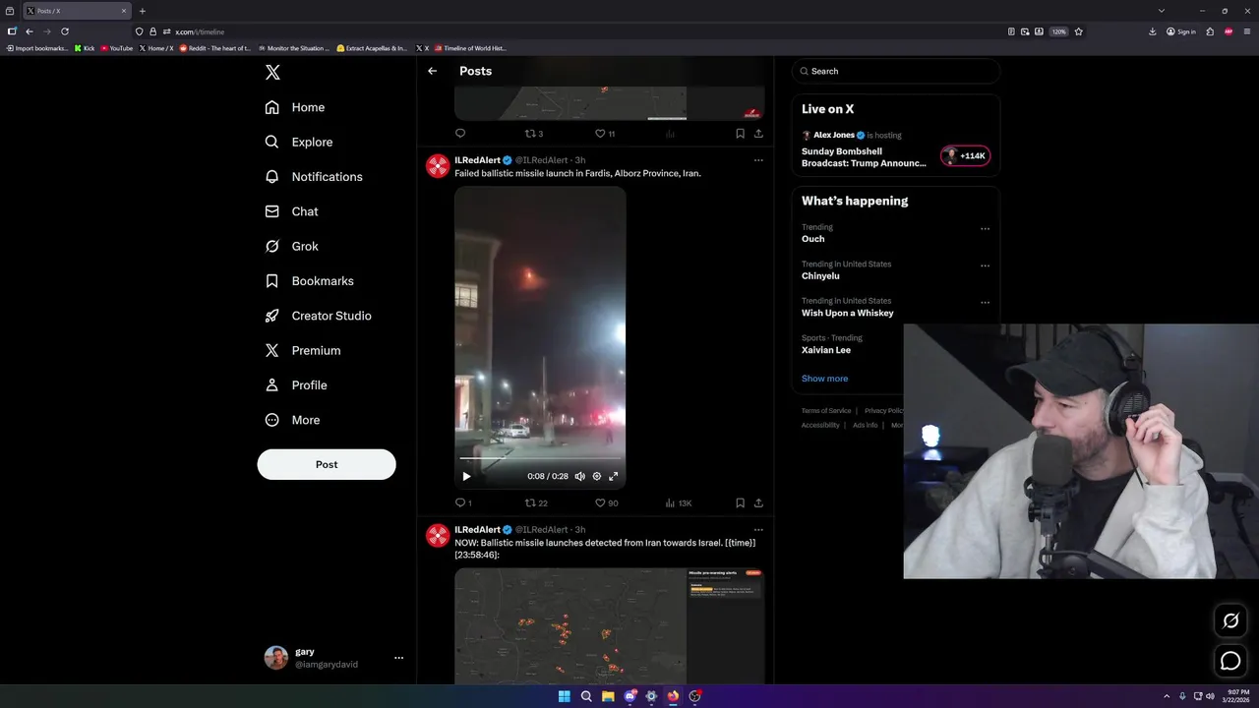
Task: Bookmark the Fardis missile launch post
Action: coord(740,502)
